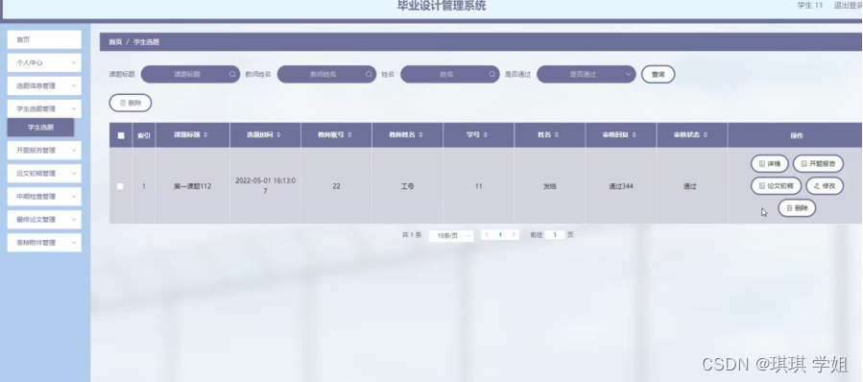
Task: Click the search icon in 课题标题 field
Action: coord(233,74)
